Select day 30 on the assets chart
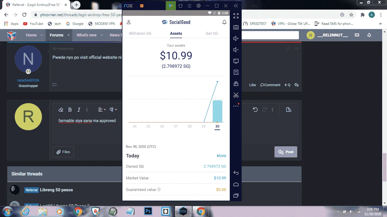The width and height of the screenshot is (387, 217). (x=217, y=126)
